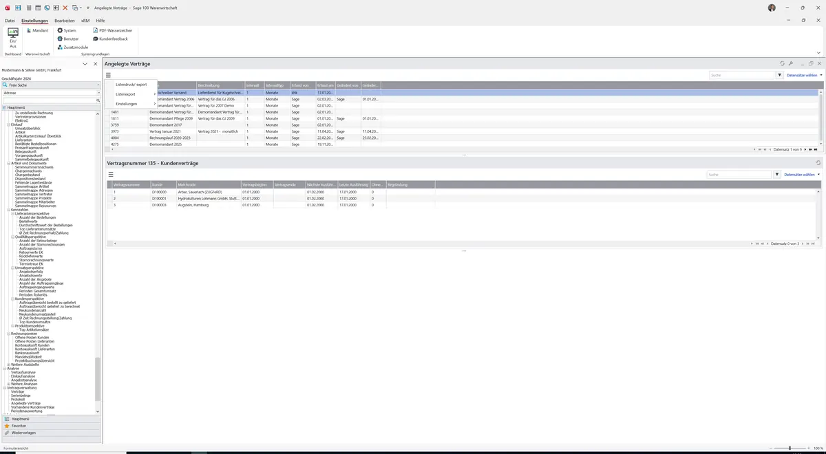Viewport: 826px width, 454px height.
Task: Choose Listendruck/-export from the popup menu
Action: coord(131,84)
